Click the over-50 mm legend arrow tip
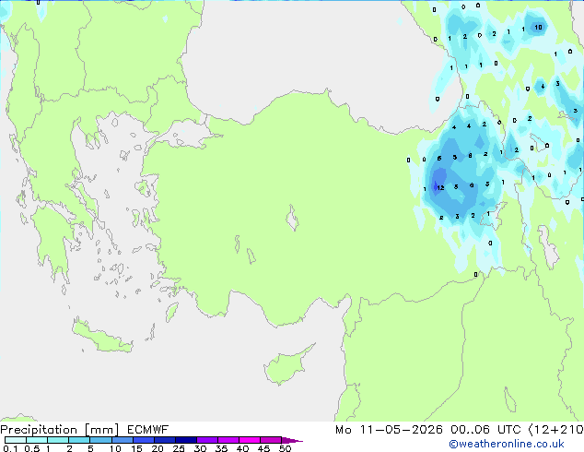584x452 pixels. (292, 440)
